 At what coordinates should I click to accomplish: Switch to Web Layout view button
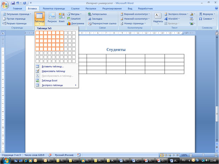170,155
